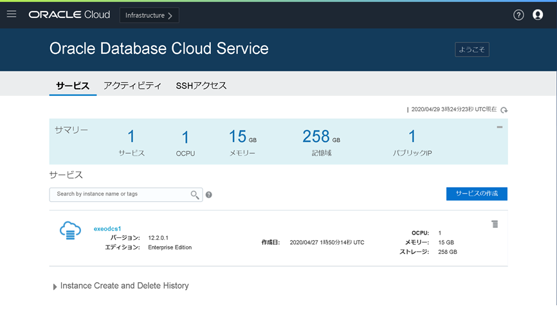Open the user profile icon
Image resolution: width=557 pixels, height=313 pixels.
pyautogui.click(x=538, y=15)
